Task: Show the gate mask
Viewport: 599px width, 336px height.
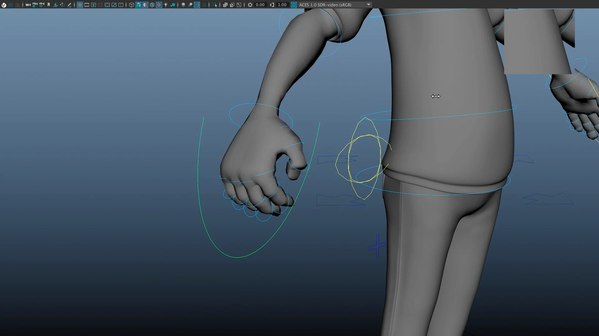Action: pyautogui.click(x=100, y=5)
